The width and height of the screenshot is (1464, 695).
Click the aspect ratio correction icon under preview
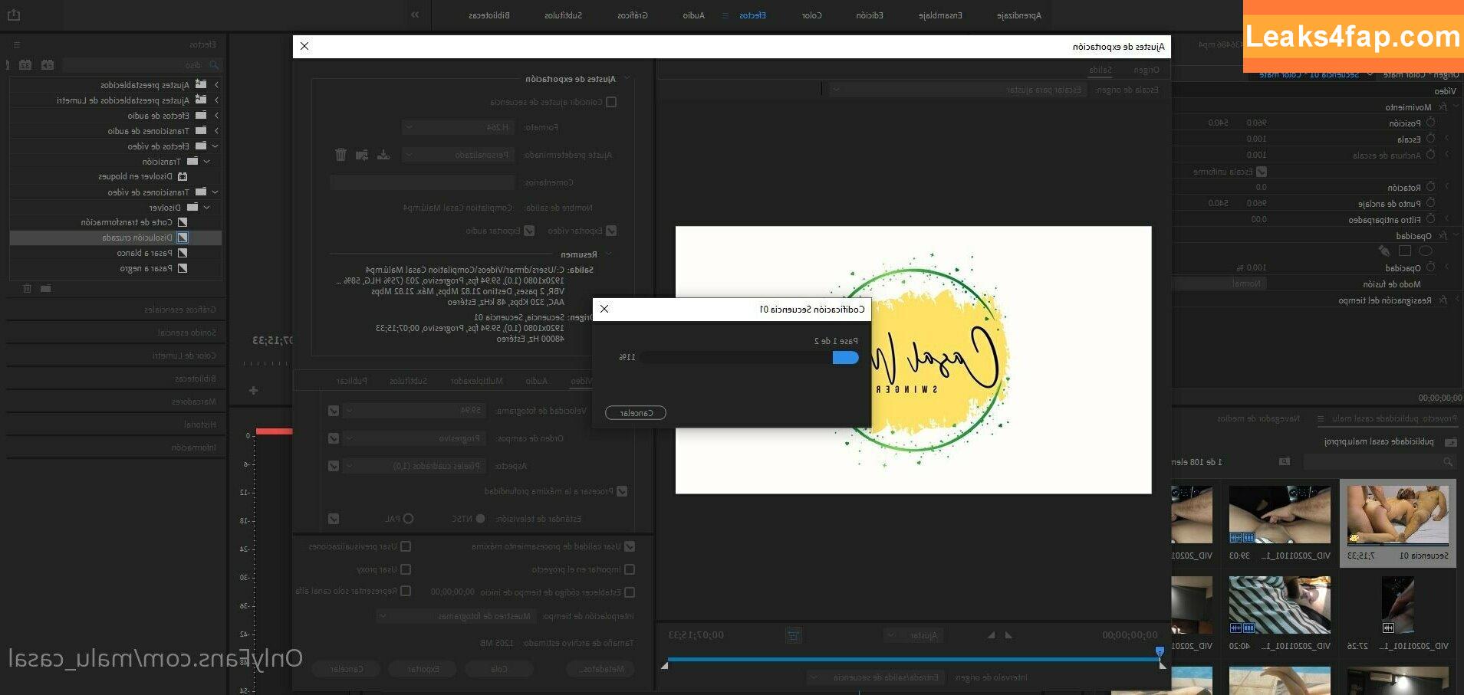coord(794,635)
